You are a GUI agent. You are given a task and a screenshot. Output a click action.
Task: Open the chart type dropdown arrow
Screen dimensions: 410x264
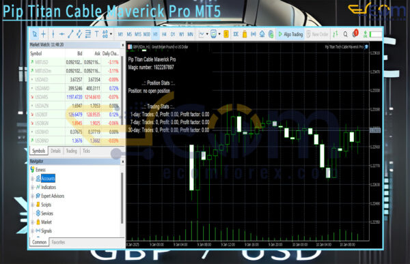(207, 34)
